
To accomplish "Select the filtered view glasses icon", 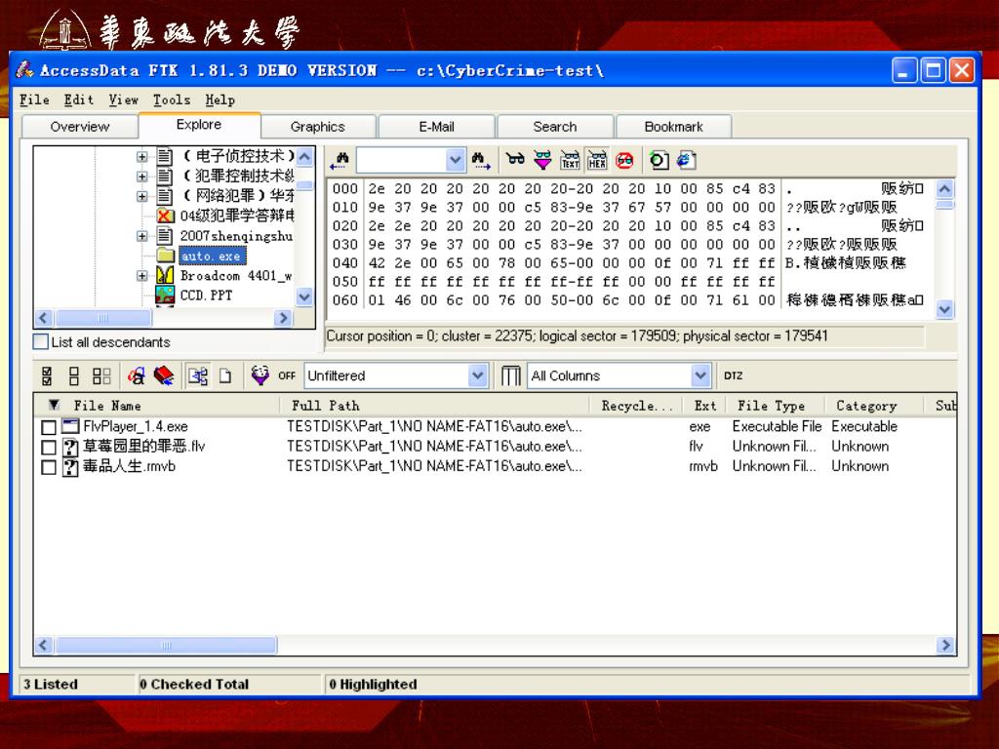I will coord(542,160).
